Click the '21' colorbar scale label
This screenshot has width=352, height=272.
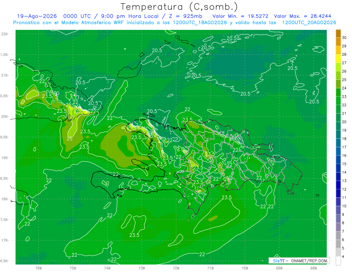pos(344,113)
